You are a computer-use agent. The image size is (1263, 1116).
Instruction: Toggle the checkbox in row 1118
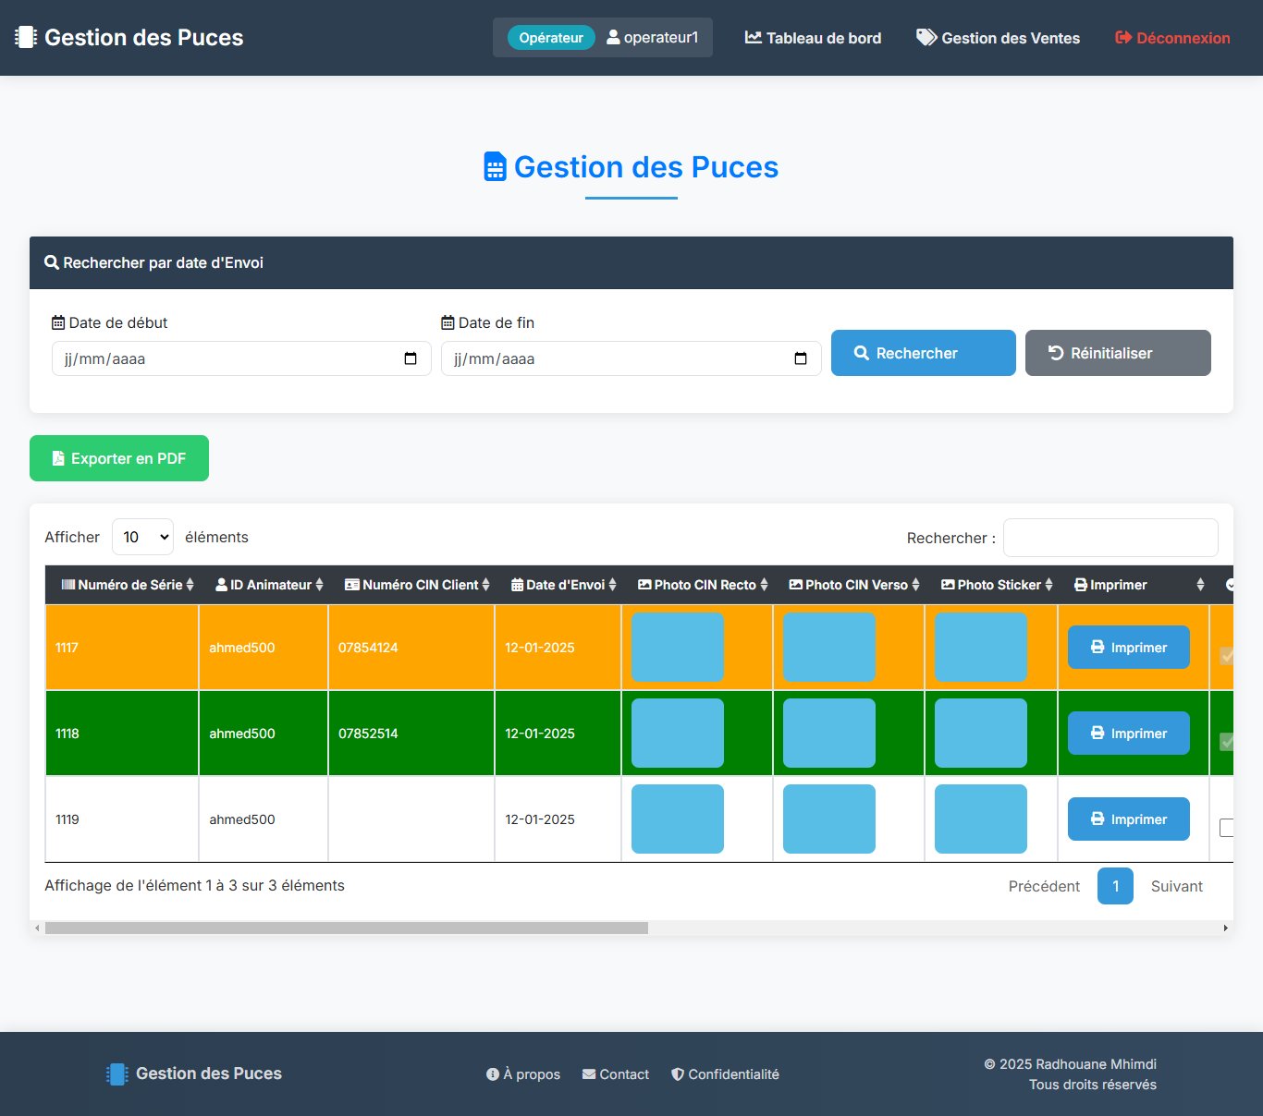coord(1226,742)
